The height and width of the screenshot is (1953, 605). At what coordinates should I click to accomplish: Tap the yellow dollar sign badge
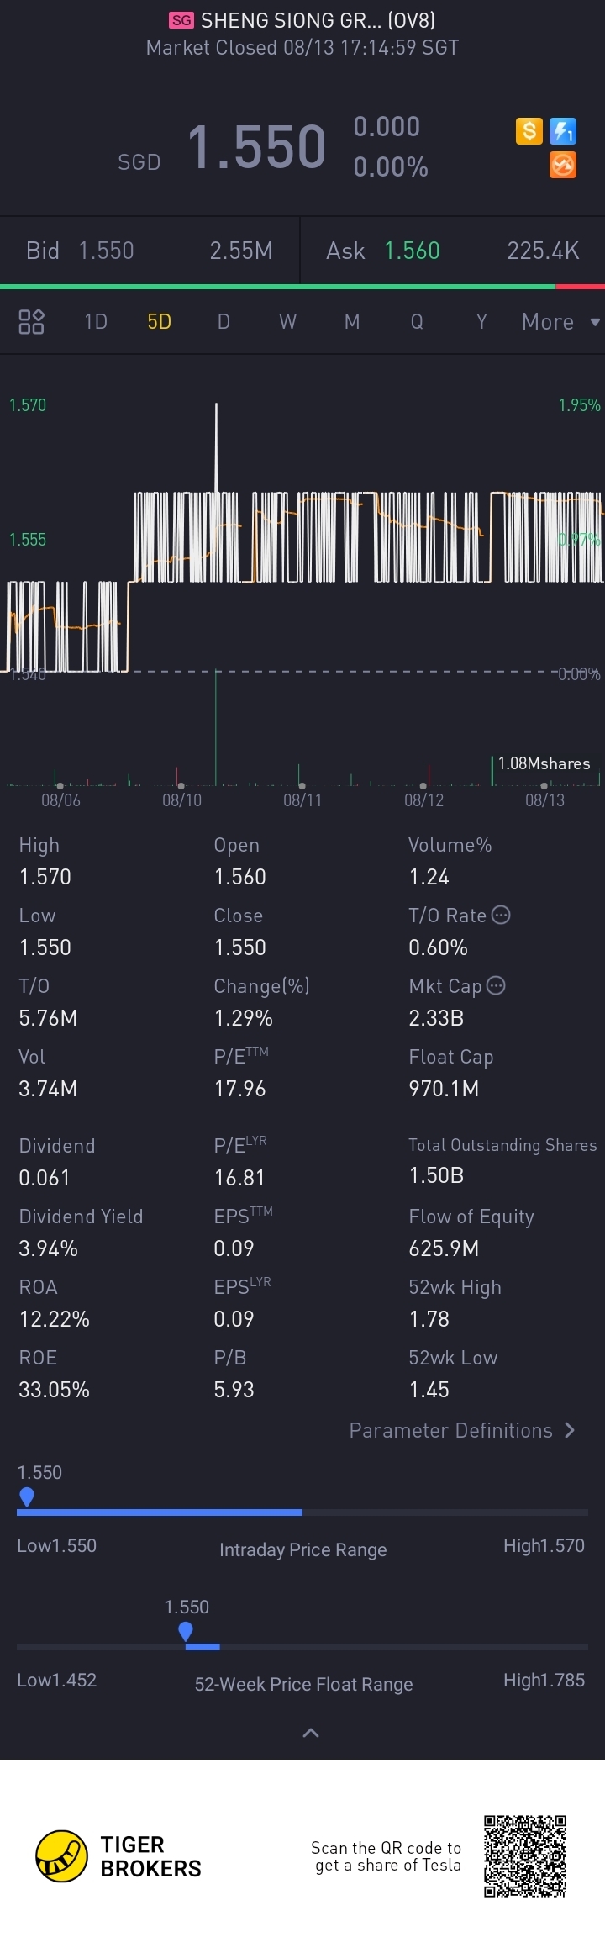(x=529, y=131)
